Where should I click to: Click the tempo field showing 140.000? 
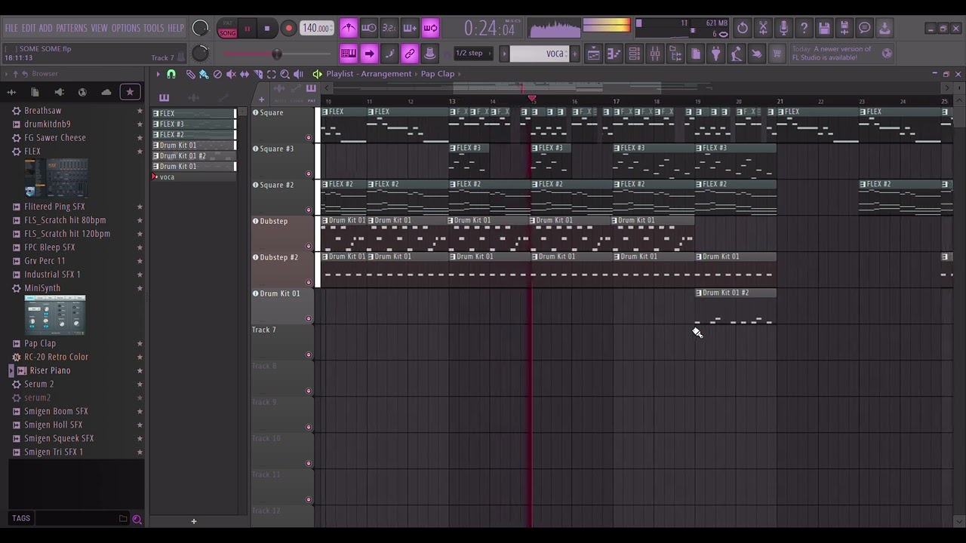pos(317,28)
